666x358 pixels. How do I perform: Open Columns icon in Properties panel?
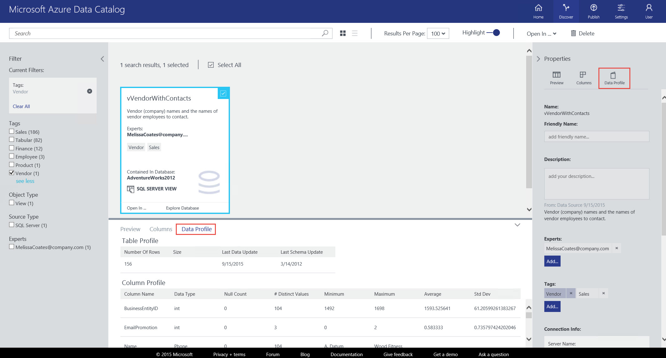pos(584,78)
